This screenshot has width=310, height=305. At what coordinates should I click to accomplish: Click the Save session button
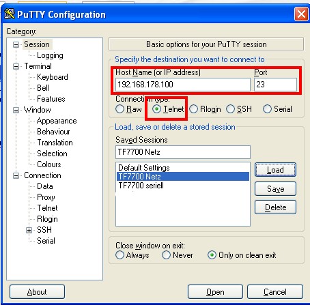click(275, 188)
